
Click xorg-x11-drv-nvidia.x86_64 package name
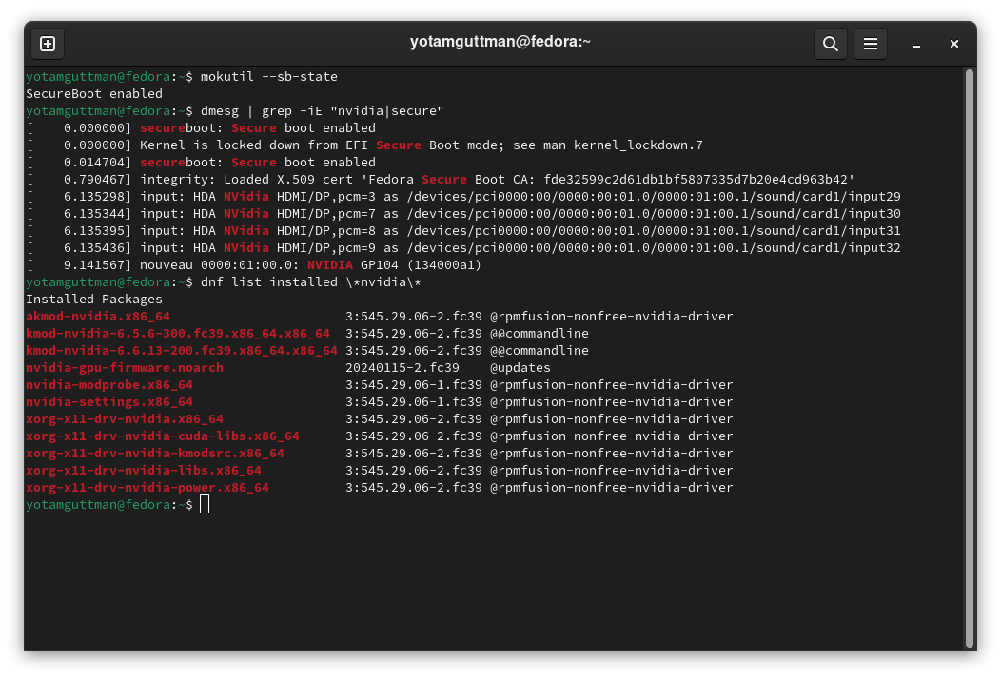point(125,419)
